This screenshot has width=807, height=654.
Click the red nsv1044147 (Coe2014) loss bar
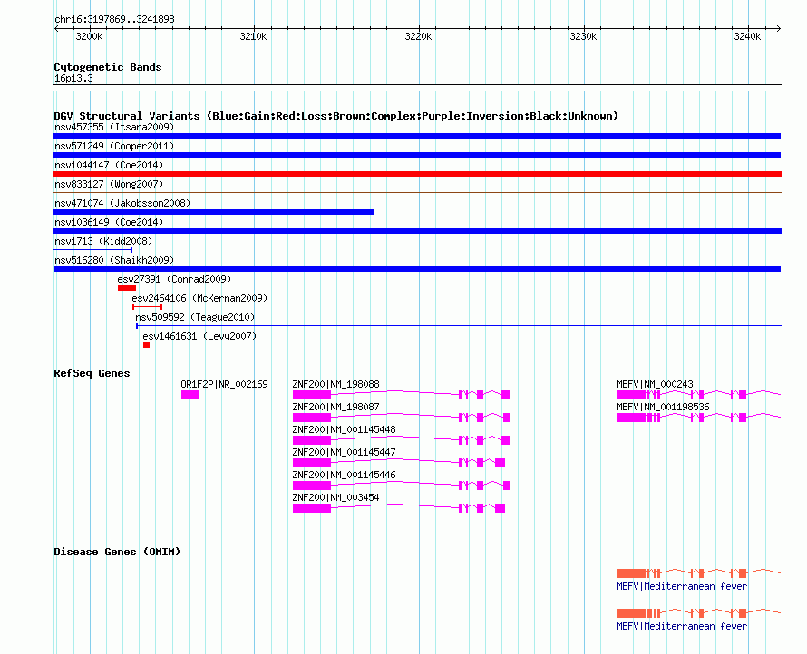tap(417, 174)
